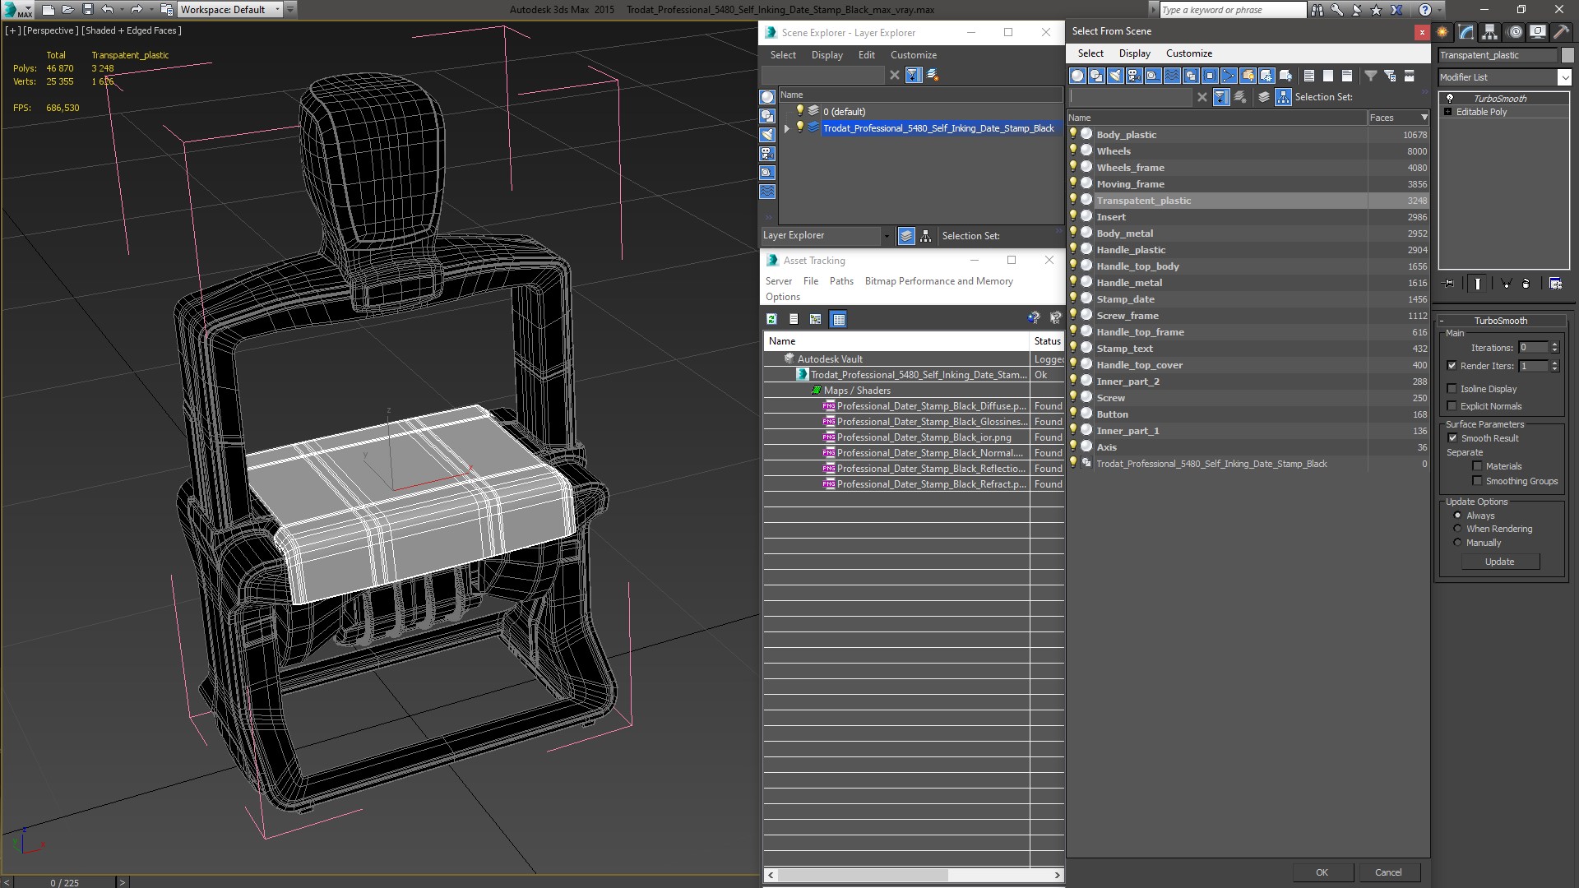Increase the Render Iters spinner value

1554,363
